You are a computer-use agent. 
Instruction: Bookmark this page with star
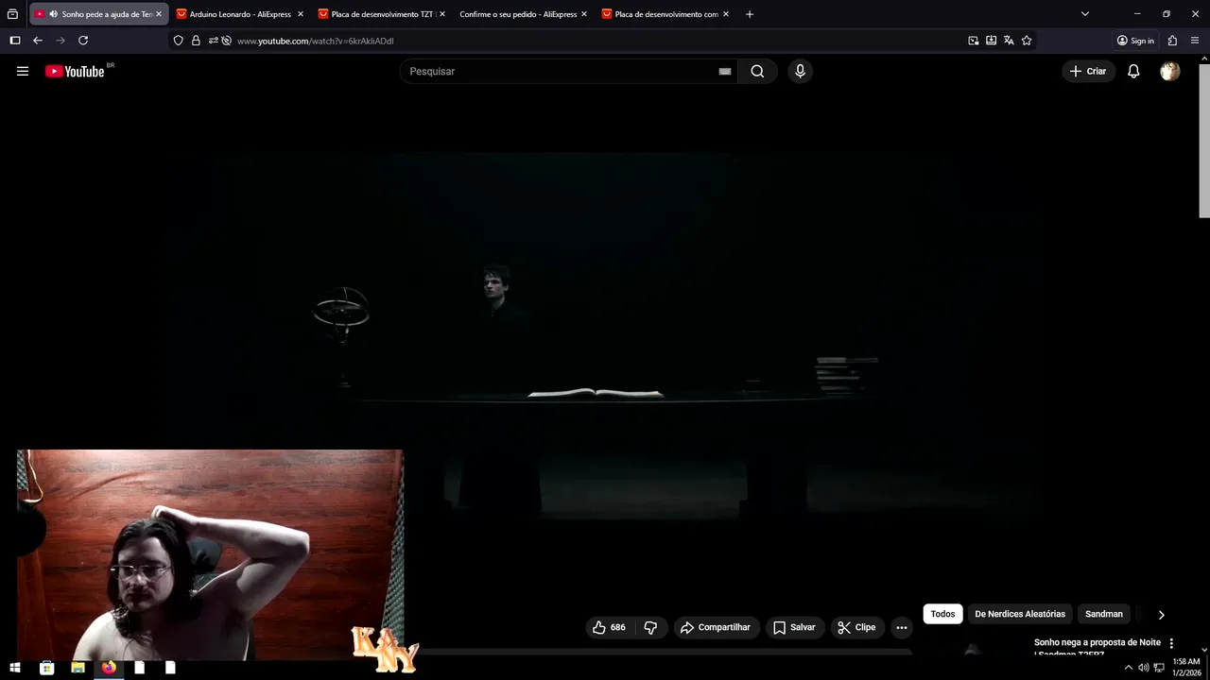coord(1027,41)
